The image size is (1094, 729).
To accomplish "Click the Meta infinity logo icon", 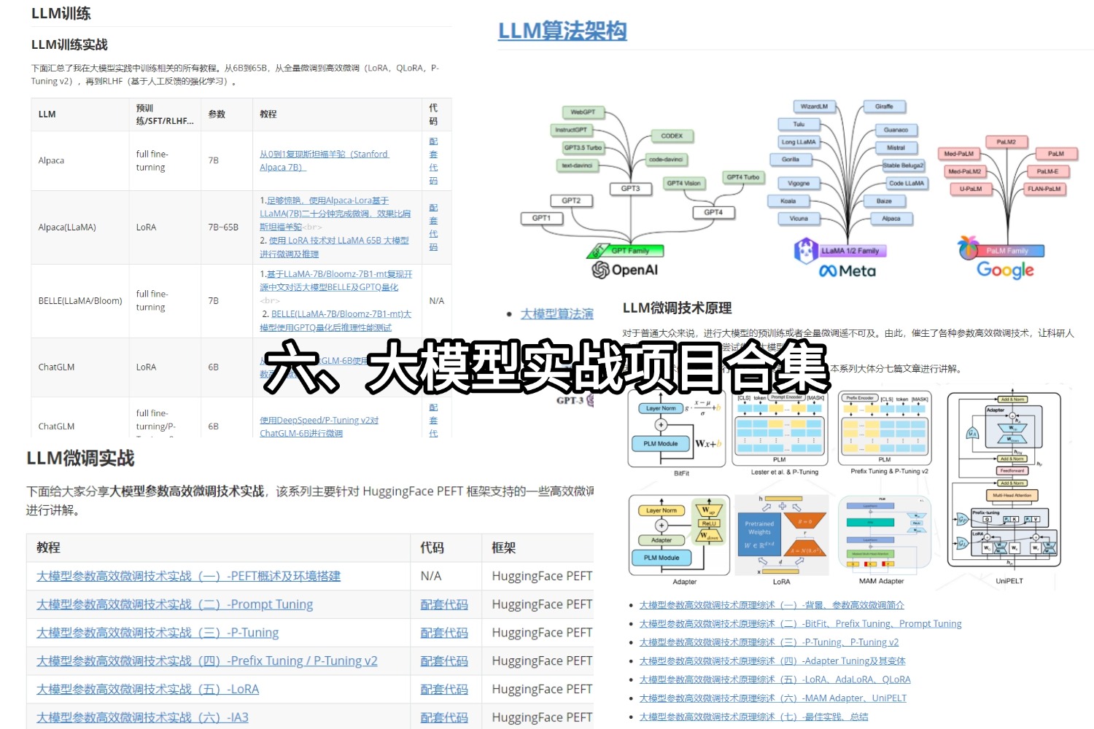I will 828,270.
